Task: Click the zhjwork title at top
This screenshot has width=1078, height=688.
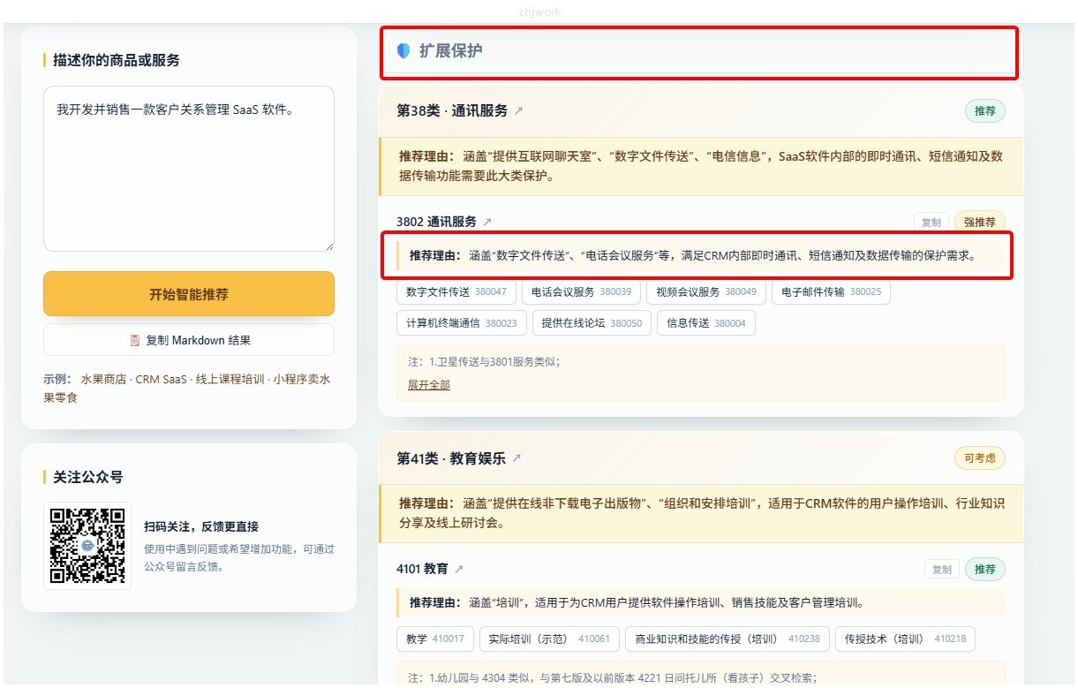Action: (539, 11)
